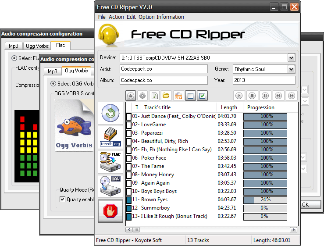Click the refresh CD disc icon

click(x=110, y=113)
